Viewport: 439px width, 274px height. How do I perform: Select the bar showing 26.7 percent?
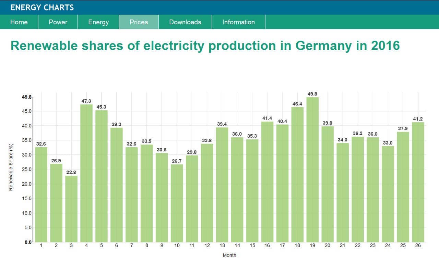[x=177, y=203]
